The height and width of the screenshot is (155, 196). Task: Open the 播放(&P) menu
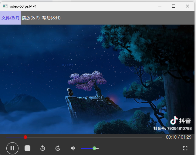(31, 18)
